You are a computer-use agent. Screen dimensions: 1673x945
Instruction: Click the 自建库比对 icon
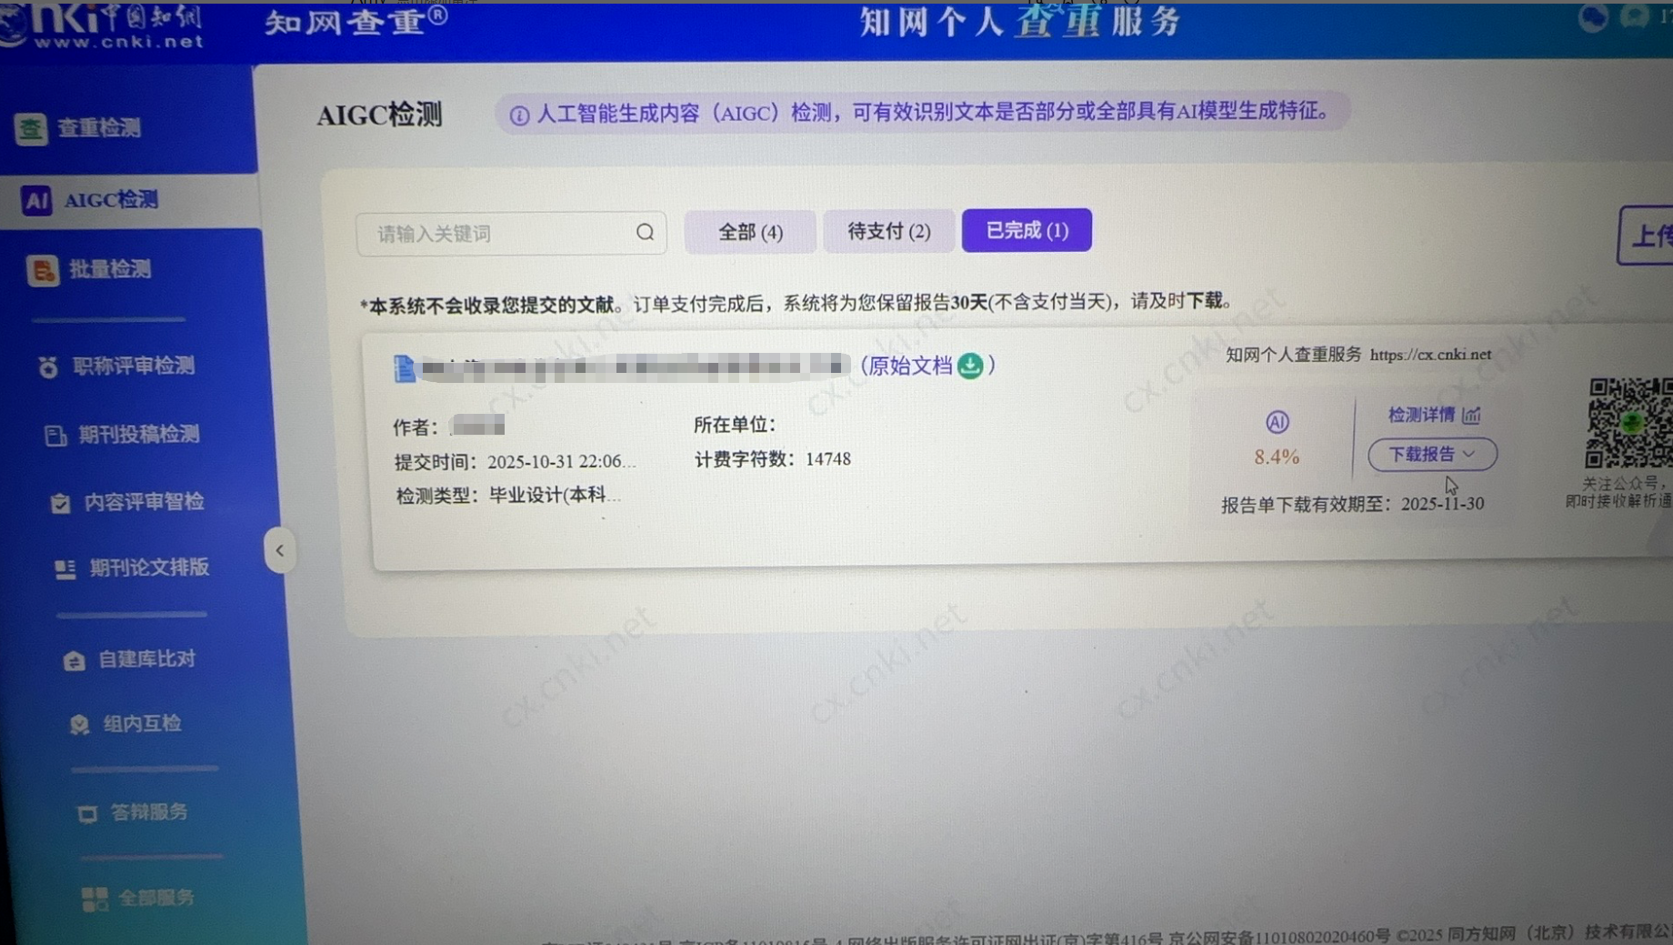point(75,661)
